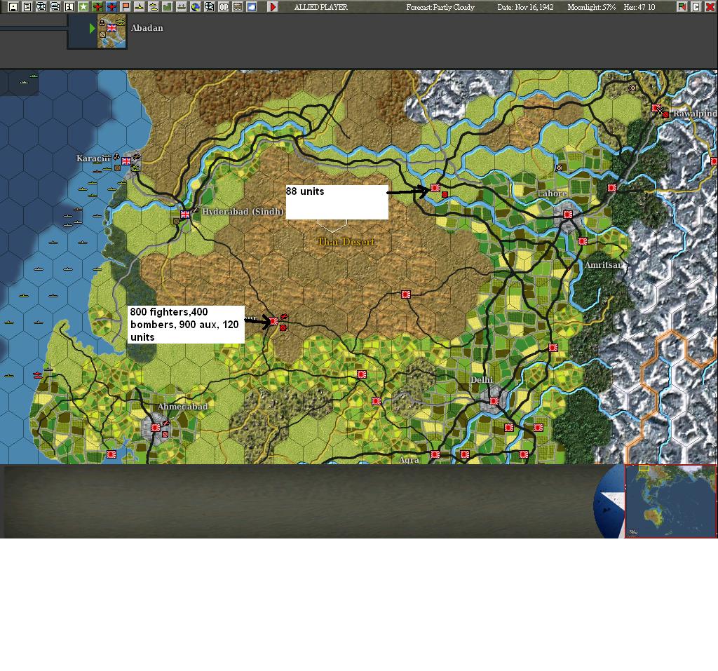
Task: Click the green arrow beside Abadan thumbnail
Action: coord(92,29)
